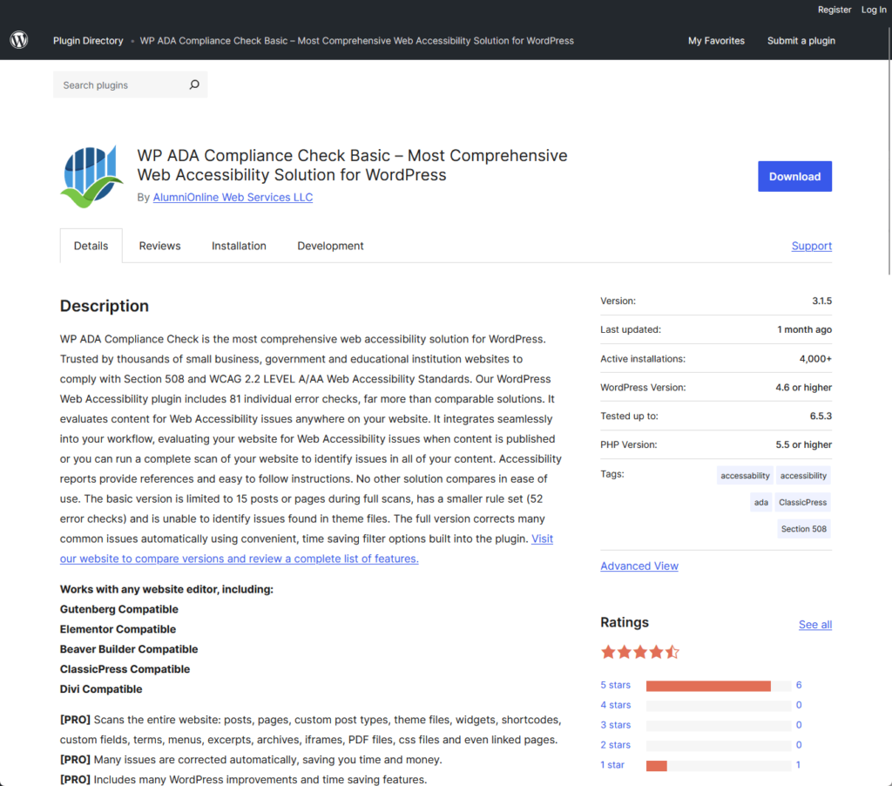Click PHP Version value 5.5 or higher

803,444
